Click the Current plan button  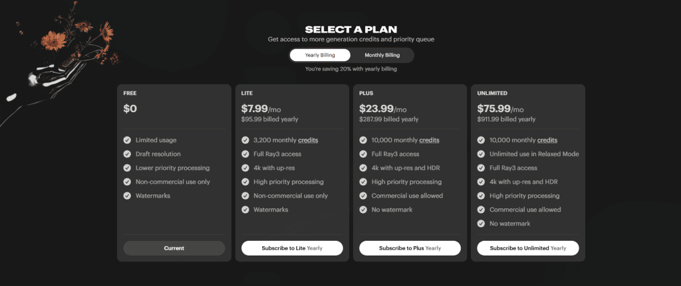(174, 248)
